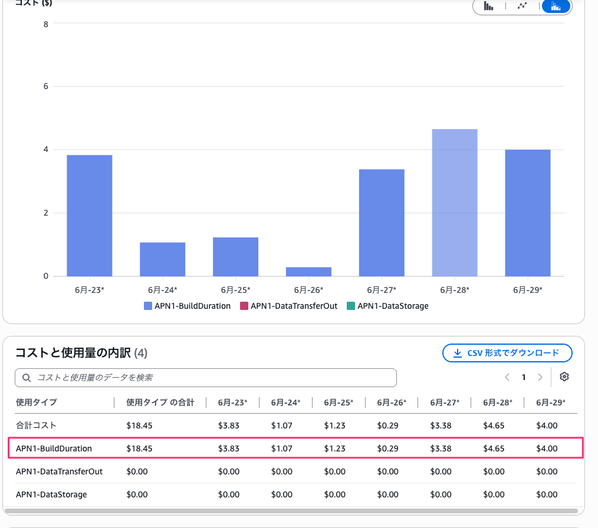
Task: Go to next table page arrow
Action: coord(540,377)
